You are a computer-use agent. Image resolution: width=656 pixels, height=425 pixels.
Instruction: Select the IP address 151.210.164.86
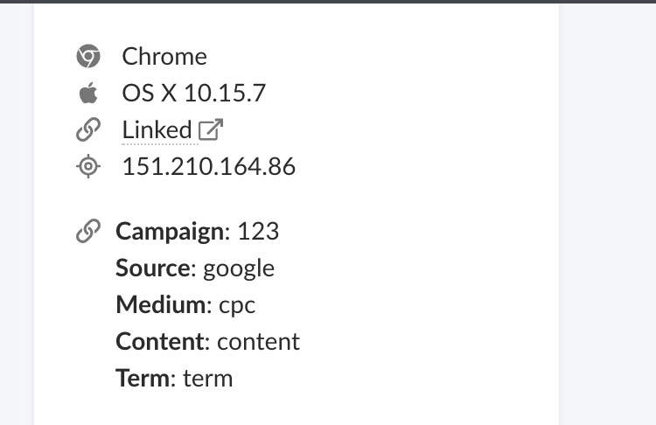209,166
